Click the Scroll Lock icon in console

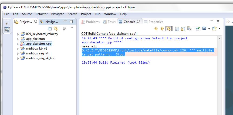[183, 29]
